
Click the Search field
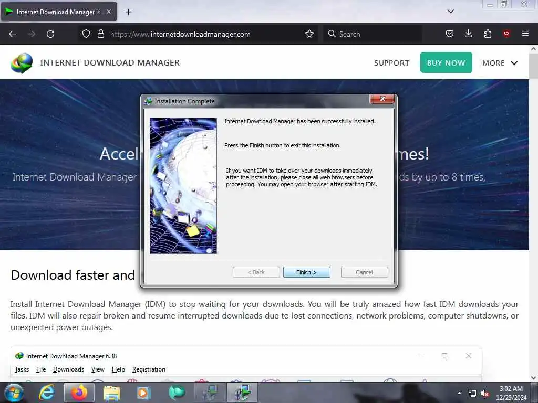[373, 34]
